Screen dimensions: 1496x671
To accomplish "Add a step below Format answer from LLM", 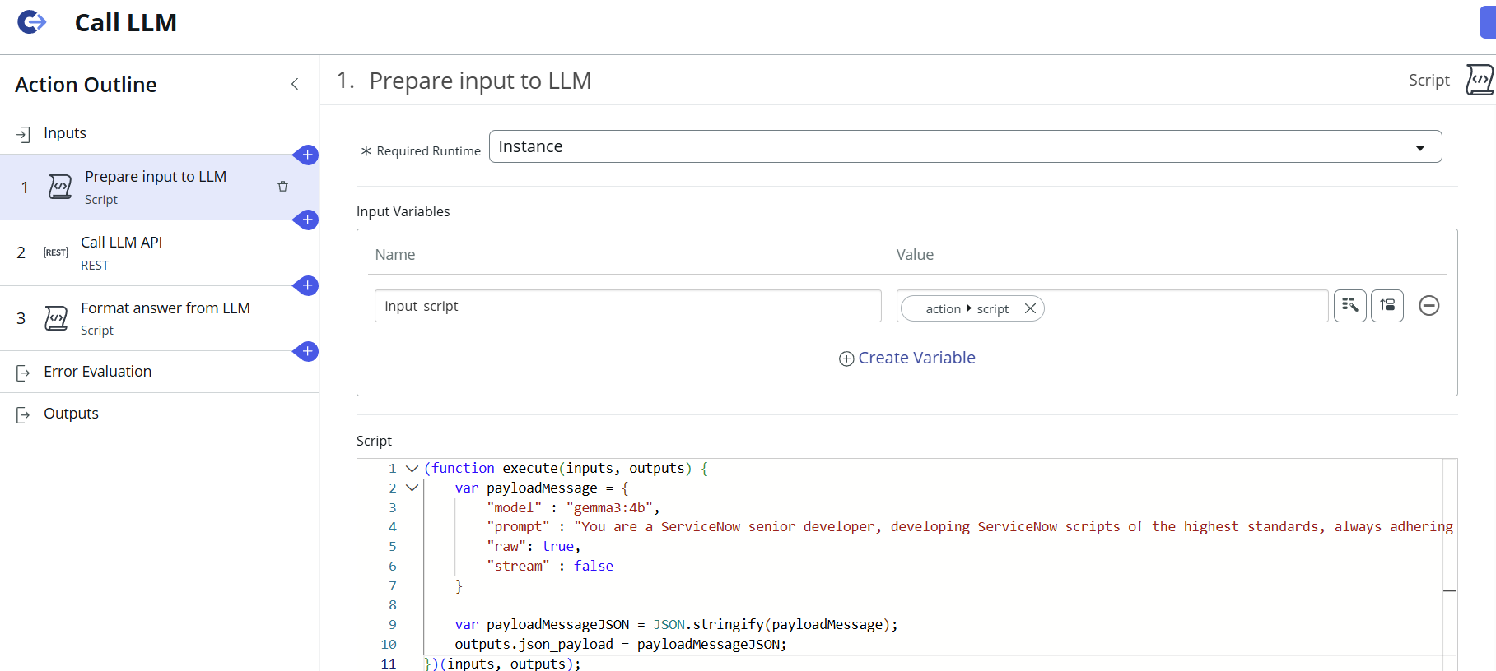I will [x=306, y=351].
